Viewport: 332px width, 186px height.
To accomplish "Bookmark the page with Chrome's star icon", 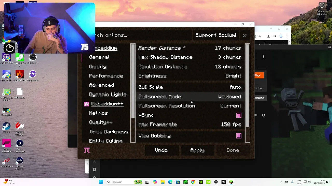I will tap(260, 36).
